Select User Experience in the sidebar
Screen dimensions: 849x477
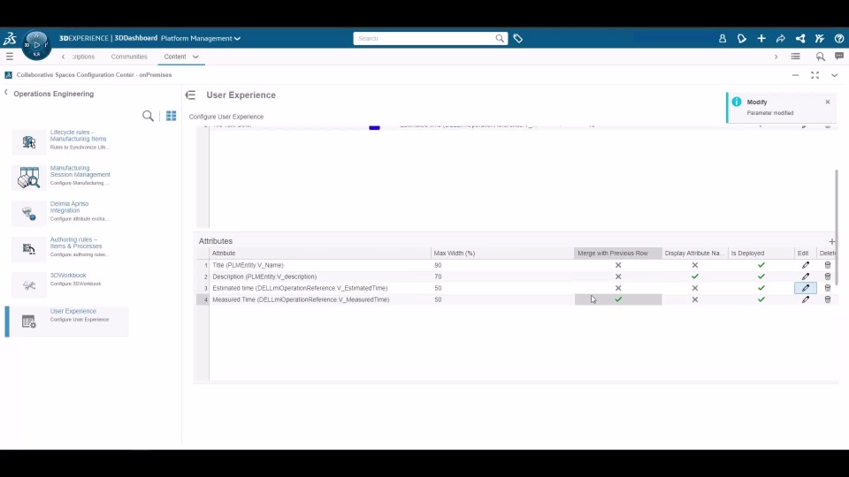click(x=66, y=322)
